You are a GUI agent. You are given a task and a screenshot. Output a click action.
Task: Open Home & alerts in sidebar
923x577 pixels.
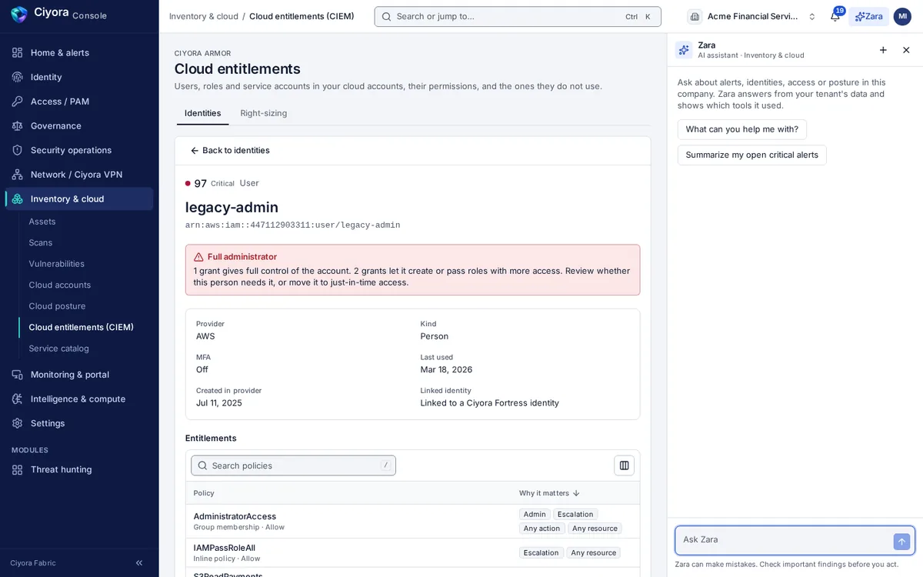point(79,52)
